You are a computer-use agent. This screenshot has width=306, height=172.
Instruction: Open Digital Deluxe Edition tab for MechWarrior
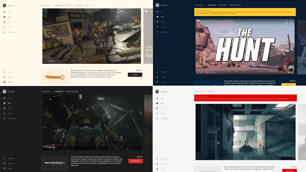click(72, 91)
